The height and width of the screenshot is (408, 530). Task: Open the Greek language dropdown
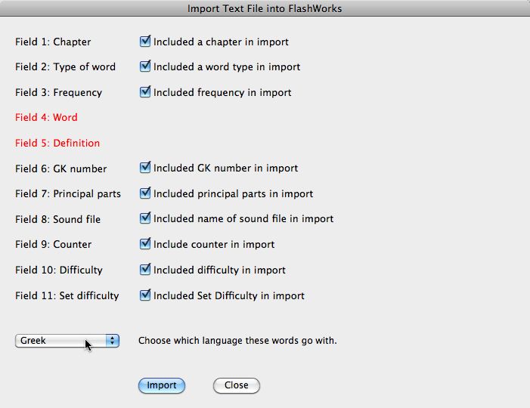click(67, 341)
